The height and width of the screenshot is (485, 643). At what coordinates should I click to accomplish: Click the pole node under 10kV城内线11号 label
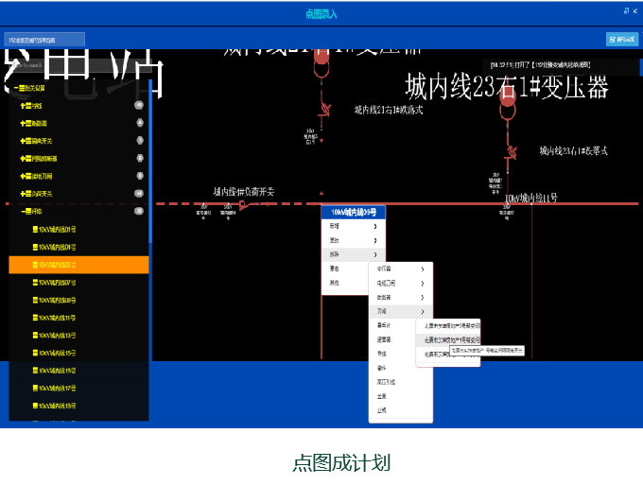point(507,203)
